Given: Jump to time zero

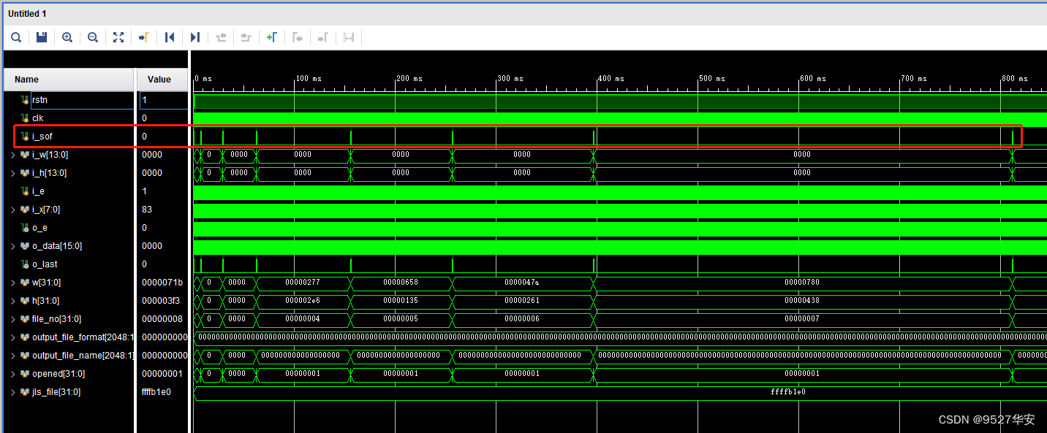Looking at the screenshot, I should point(170,37).
